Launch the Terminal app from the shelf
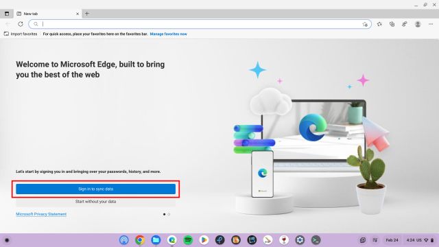 [316, 240]
